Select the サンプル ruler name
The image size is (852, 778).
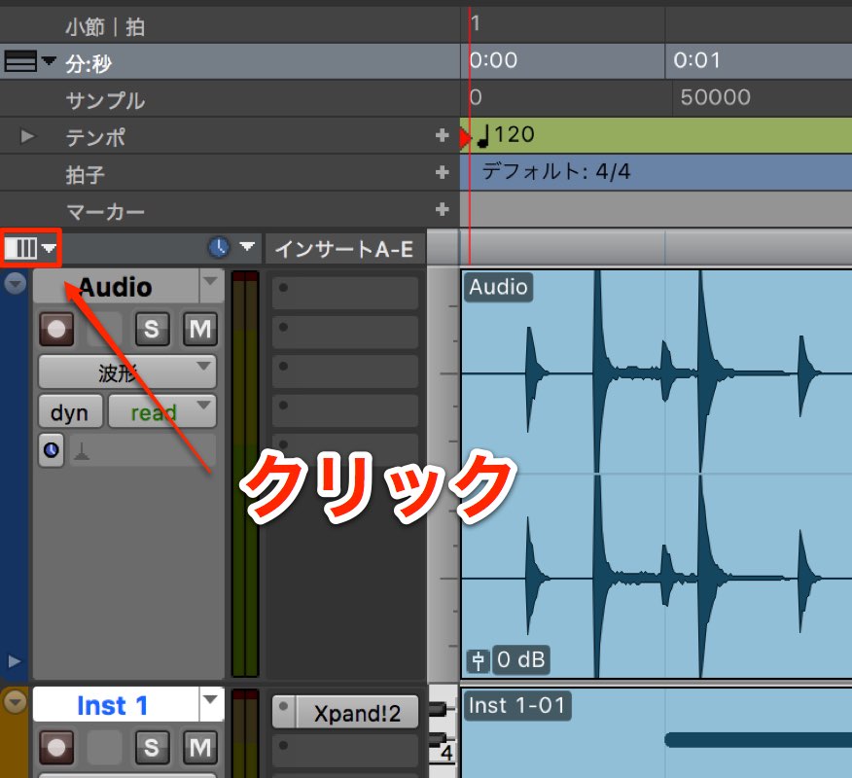[105, 100]
